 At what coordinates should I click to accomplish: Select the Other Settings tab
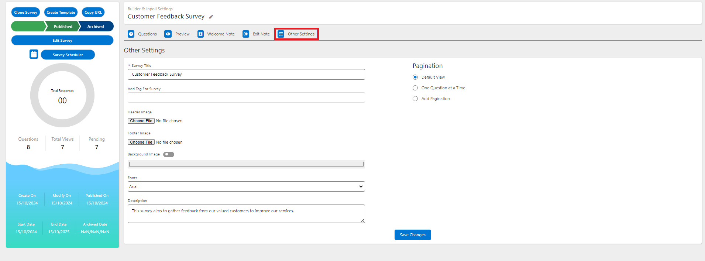click(296, 34)
